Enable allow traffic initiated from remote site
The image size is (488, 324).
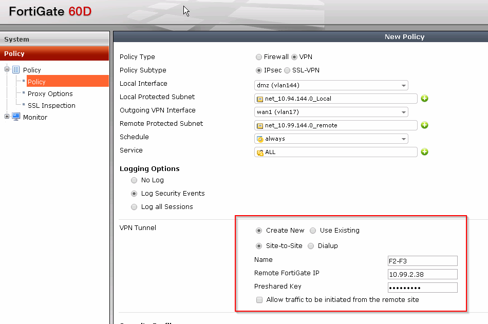point(259,300)
